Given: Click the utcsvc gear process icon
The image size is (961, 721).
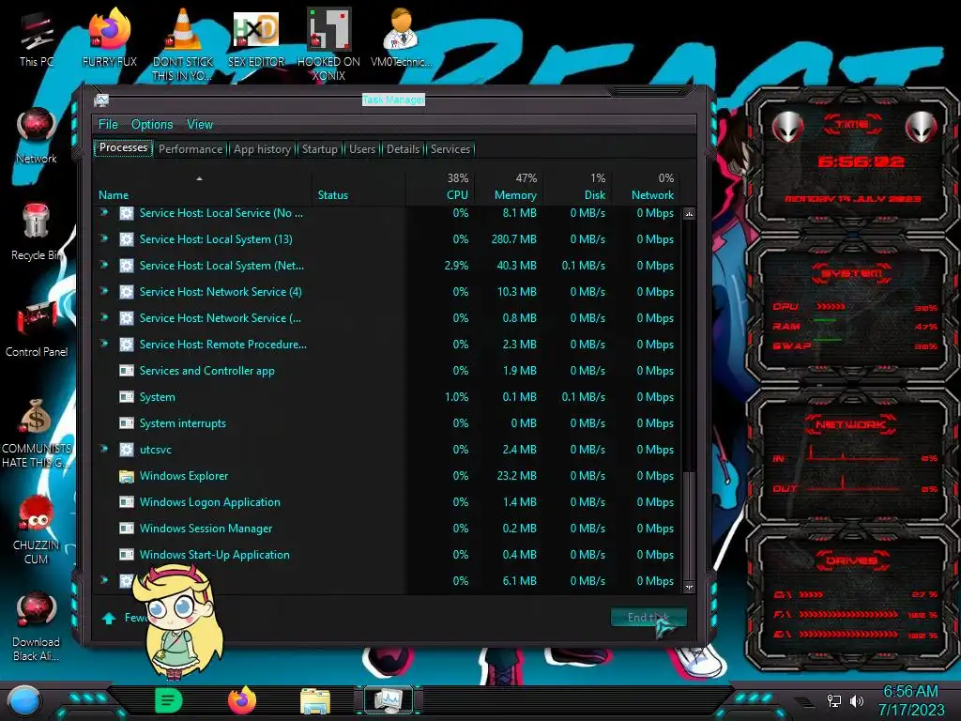Looking at the screenshot, I should (x=127, y=450).
